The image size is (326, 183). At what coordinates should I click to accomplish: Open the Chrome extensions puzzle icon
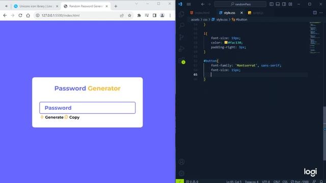[139, 15]
